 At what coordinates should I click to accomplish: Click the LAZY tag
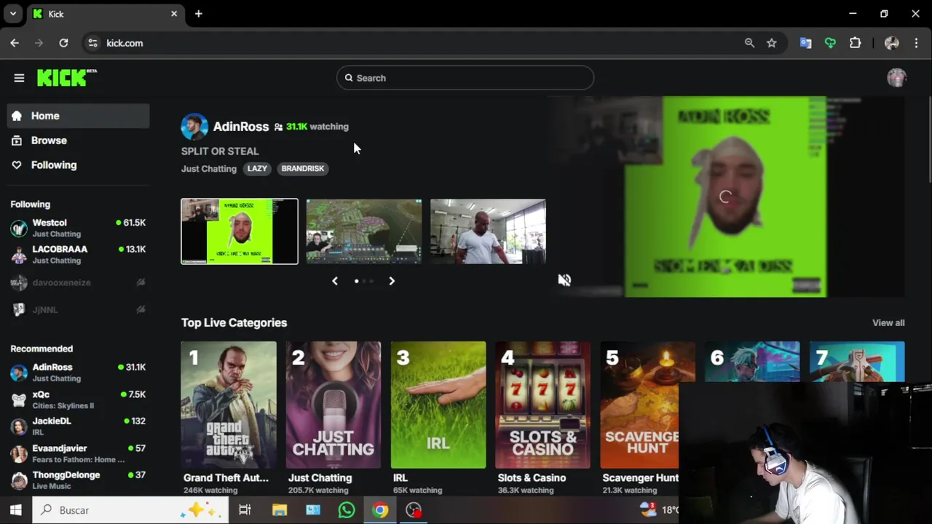coord(257,169)
